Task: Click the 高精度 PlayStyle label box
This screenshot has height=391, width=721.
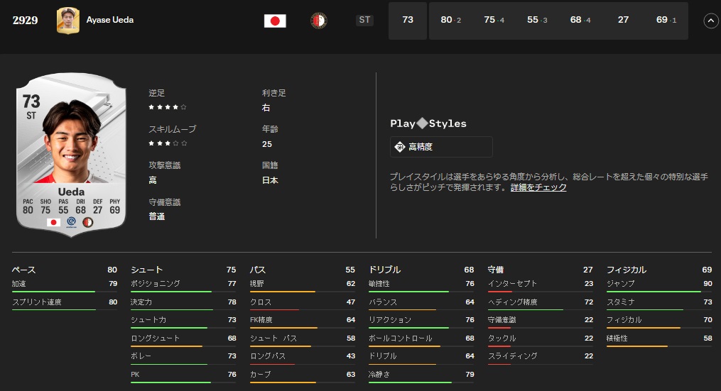Action: pyautogui.click(x=441, y=147)
